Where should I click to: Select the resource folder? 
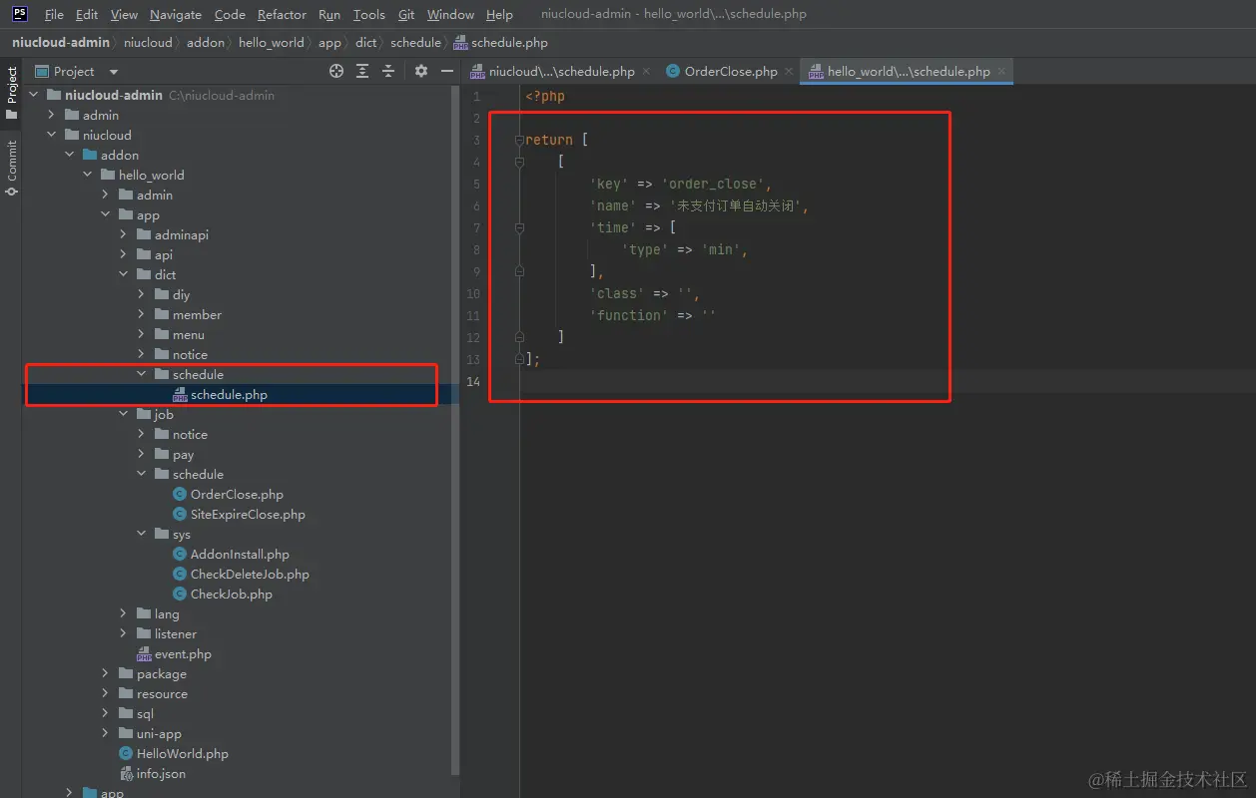(x=162, y=693)
